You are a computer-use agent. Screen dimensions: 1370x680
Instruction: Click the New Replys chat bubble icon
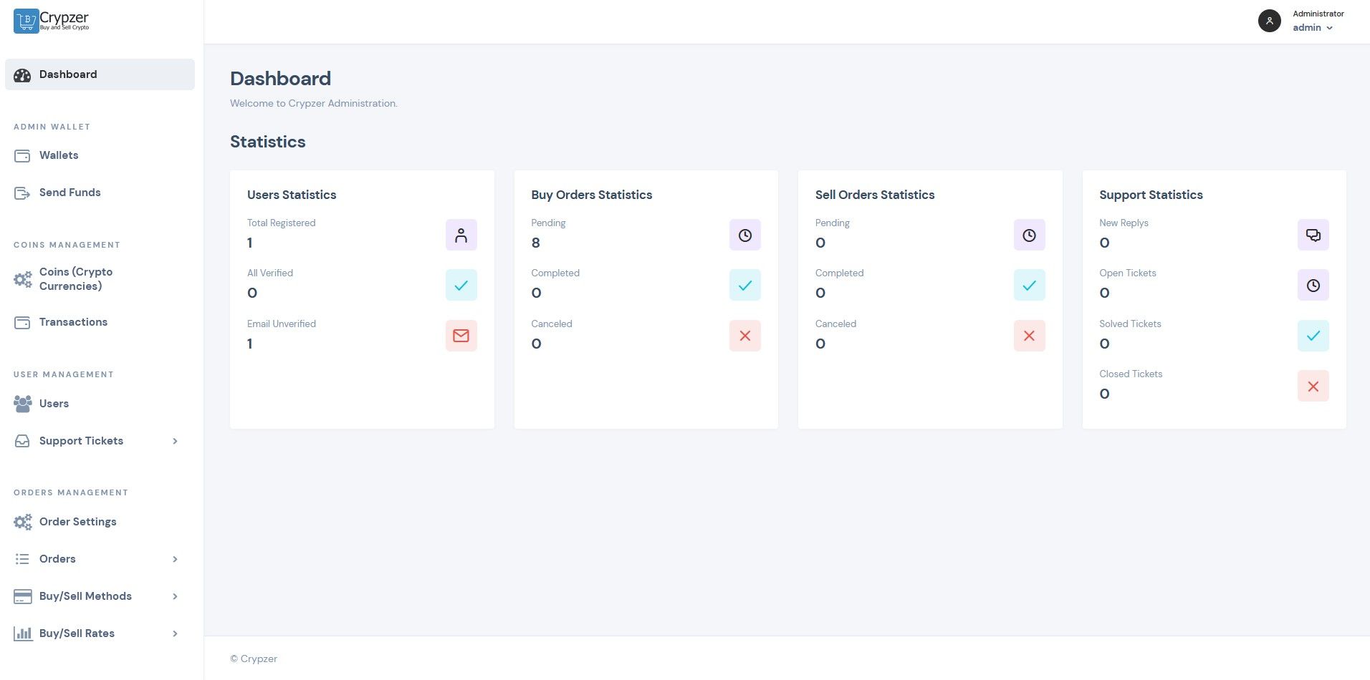(1313, 235)
